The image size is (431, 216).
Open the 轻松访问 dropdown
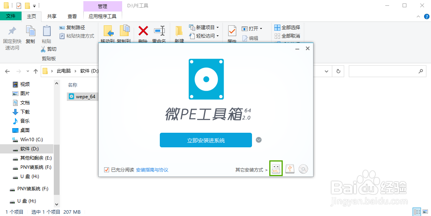[204, 36]
